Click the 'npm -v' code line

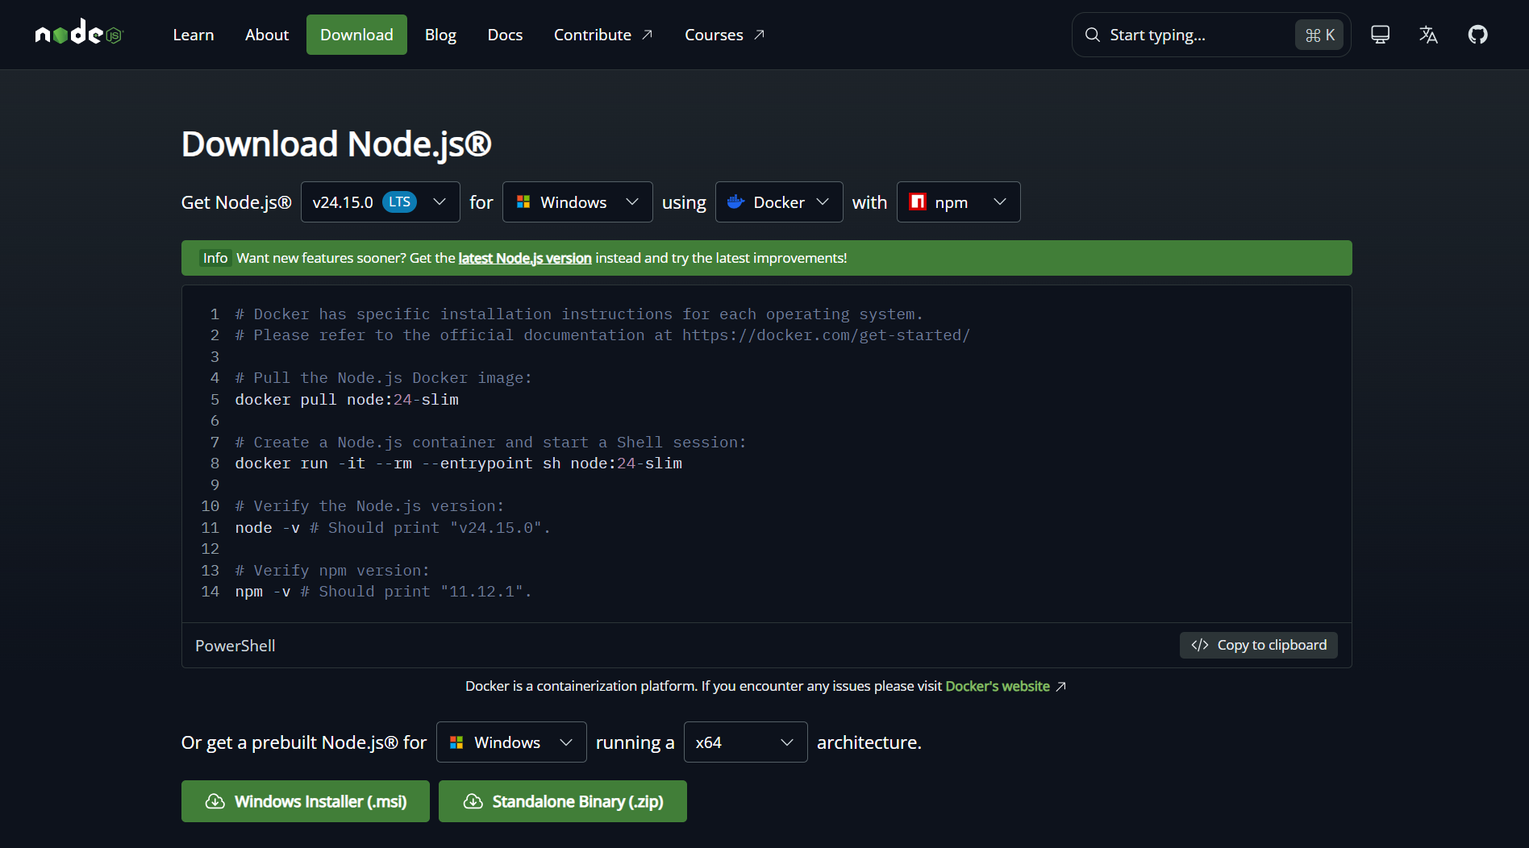[383, 592]
